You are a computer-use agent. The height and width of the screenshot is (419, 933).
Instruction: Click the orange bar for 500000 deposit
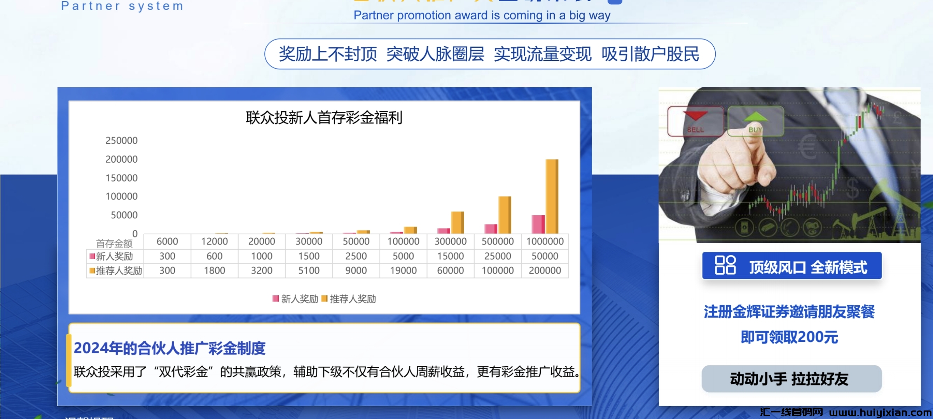(505, 215)
